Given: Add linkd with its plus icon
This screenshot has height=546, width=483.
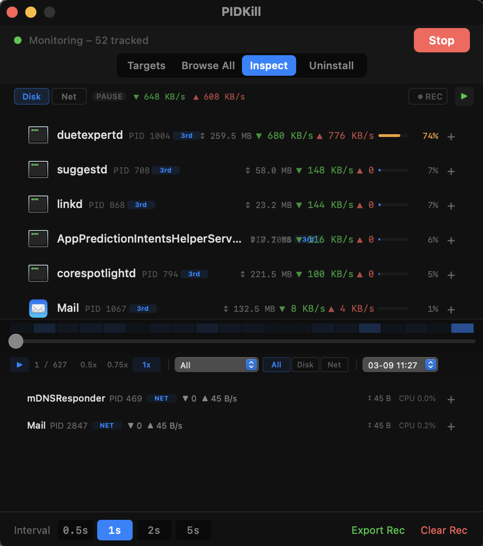Looking at the screenshot, I should (451, 206).
